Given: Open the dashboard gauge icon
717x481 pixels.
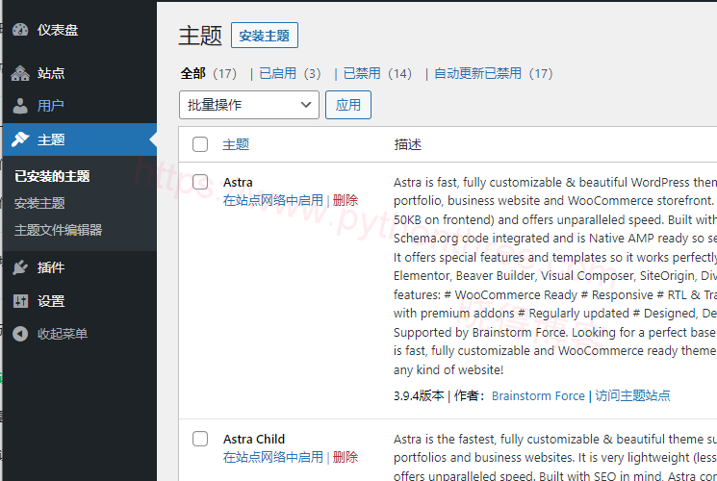Looking at the screenshot, I should [20, 30].
